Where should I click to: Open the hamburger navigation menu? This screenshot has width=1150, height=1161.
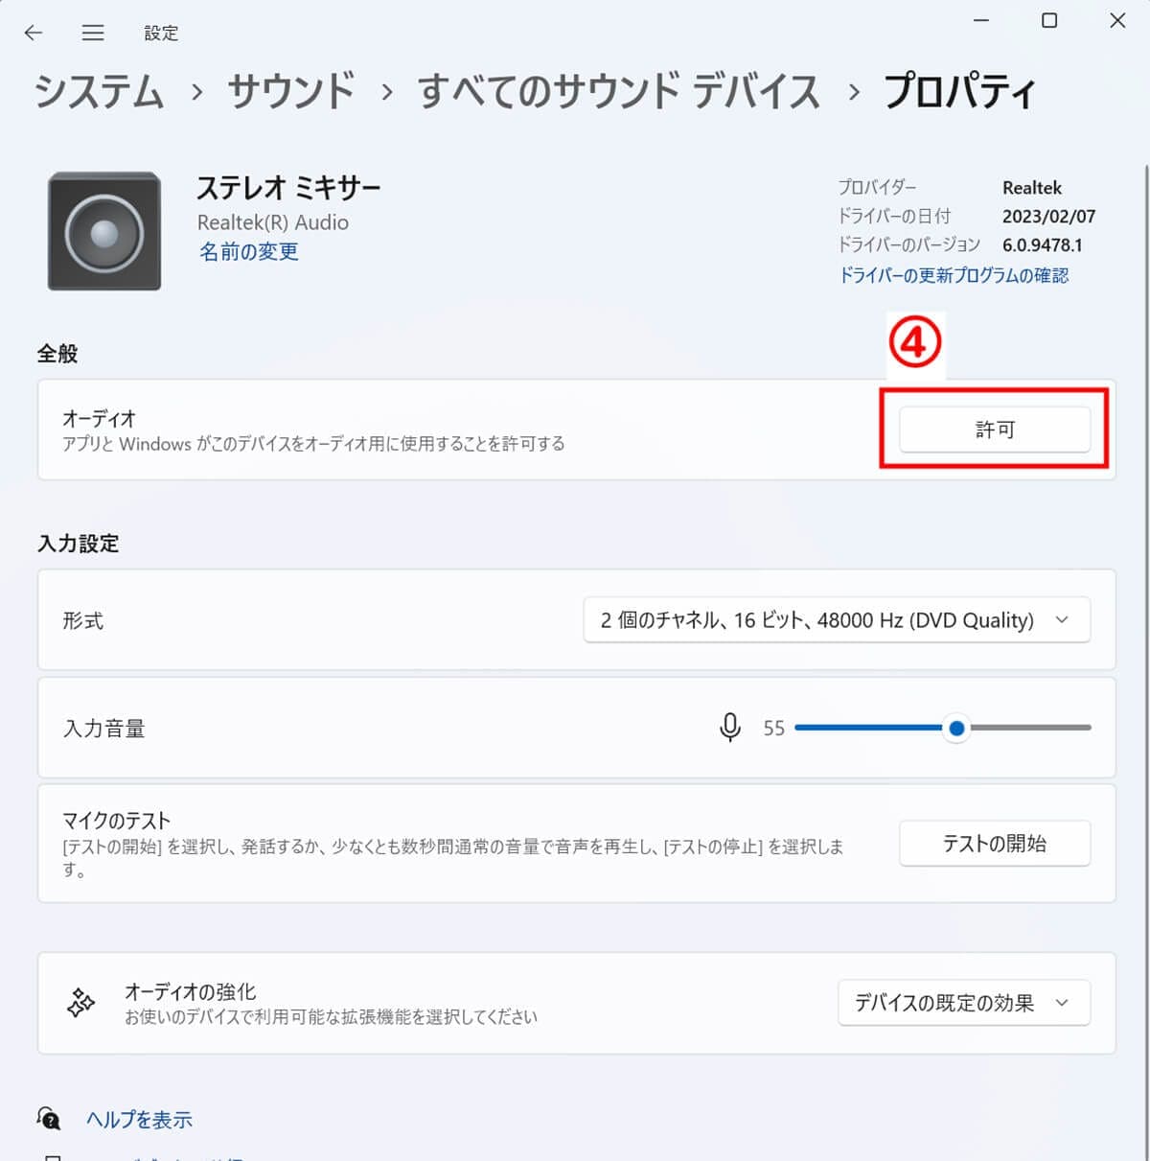pyautogui.click(x=93, y=33)
